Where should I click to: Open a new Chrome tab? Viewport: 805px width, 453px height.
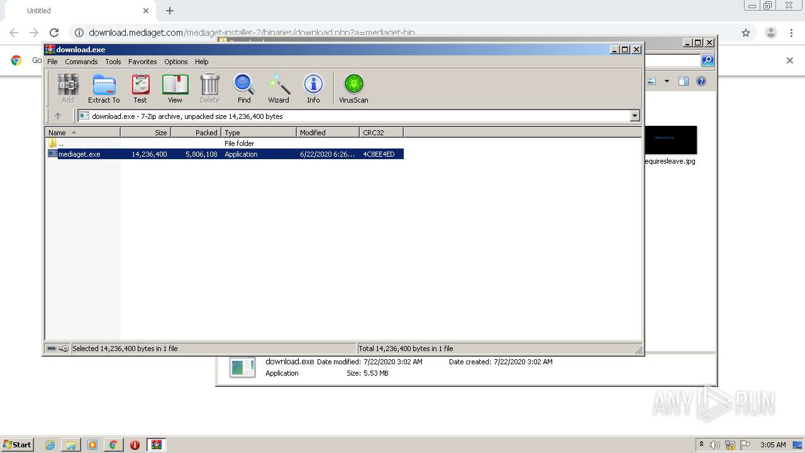(x=170, y=11)
